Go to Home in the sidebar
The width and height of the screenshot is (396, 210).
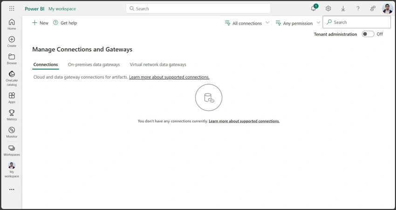(x=12, y=24)
